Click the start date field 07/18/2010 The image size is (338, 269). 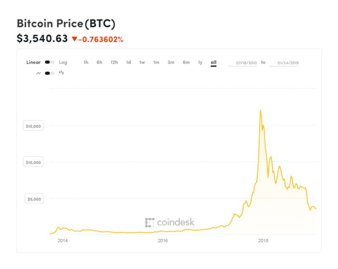click(x=243, y=63)
